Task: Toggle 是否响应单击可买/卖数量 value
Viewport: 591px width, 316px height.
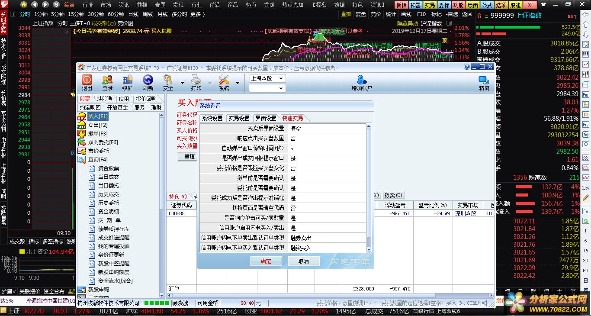Action: tap(327, 218)
